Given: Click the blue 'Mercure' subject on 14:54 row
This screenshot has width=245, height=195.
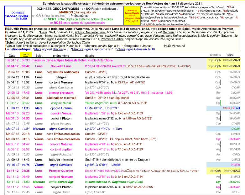Looking at the screenshot, I should [39, 129].
